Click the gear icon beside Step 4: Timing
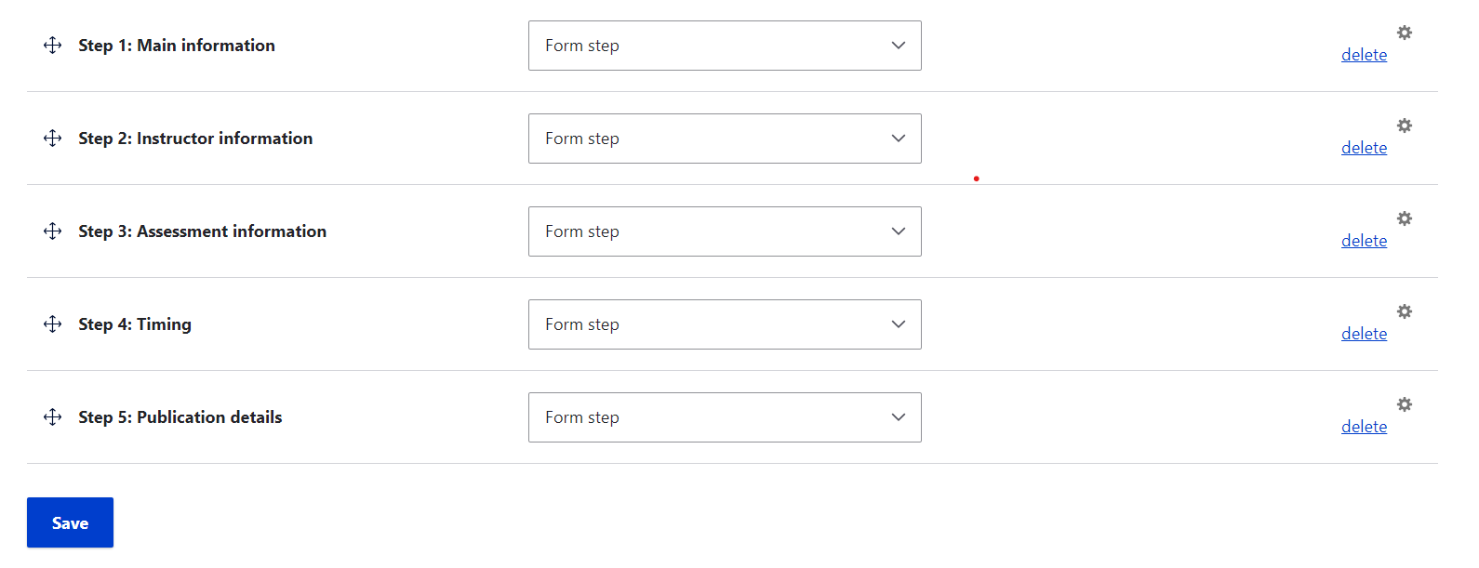This screenshot has height=568, width=1479. coord(1404,311)
